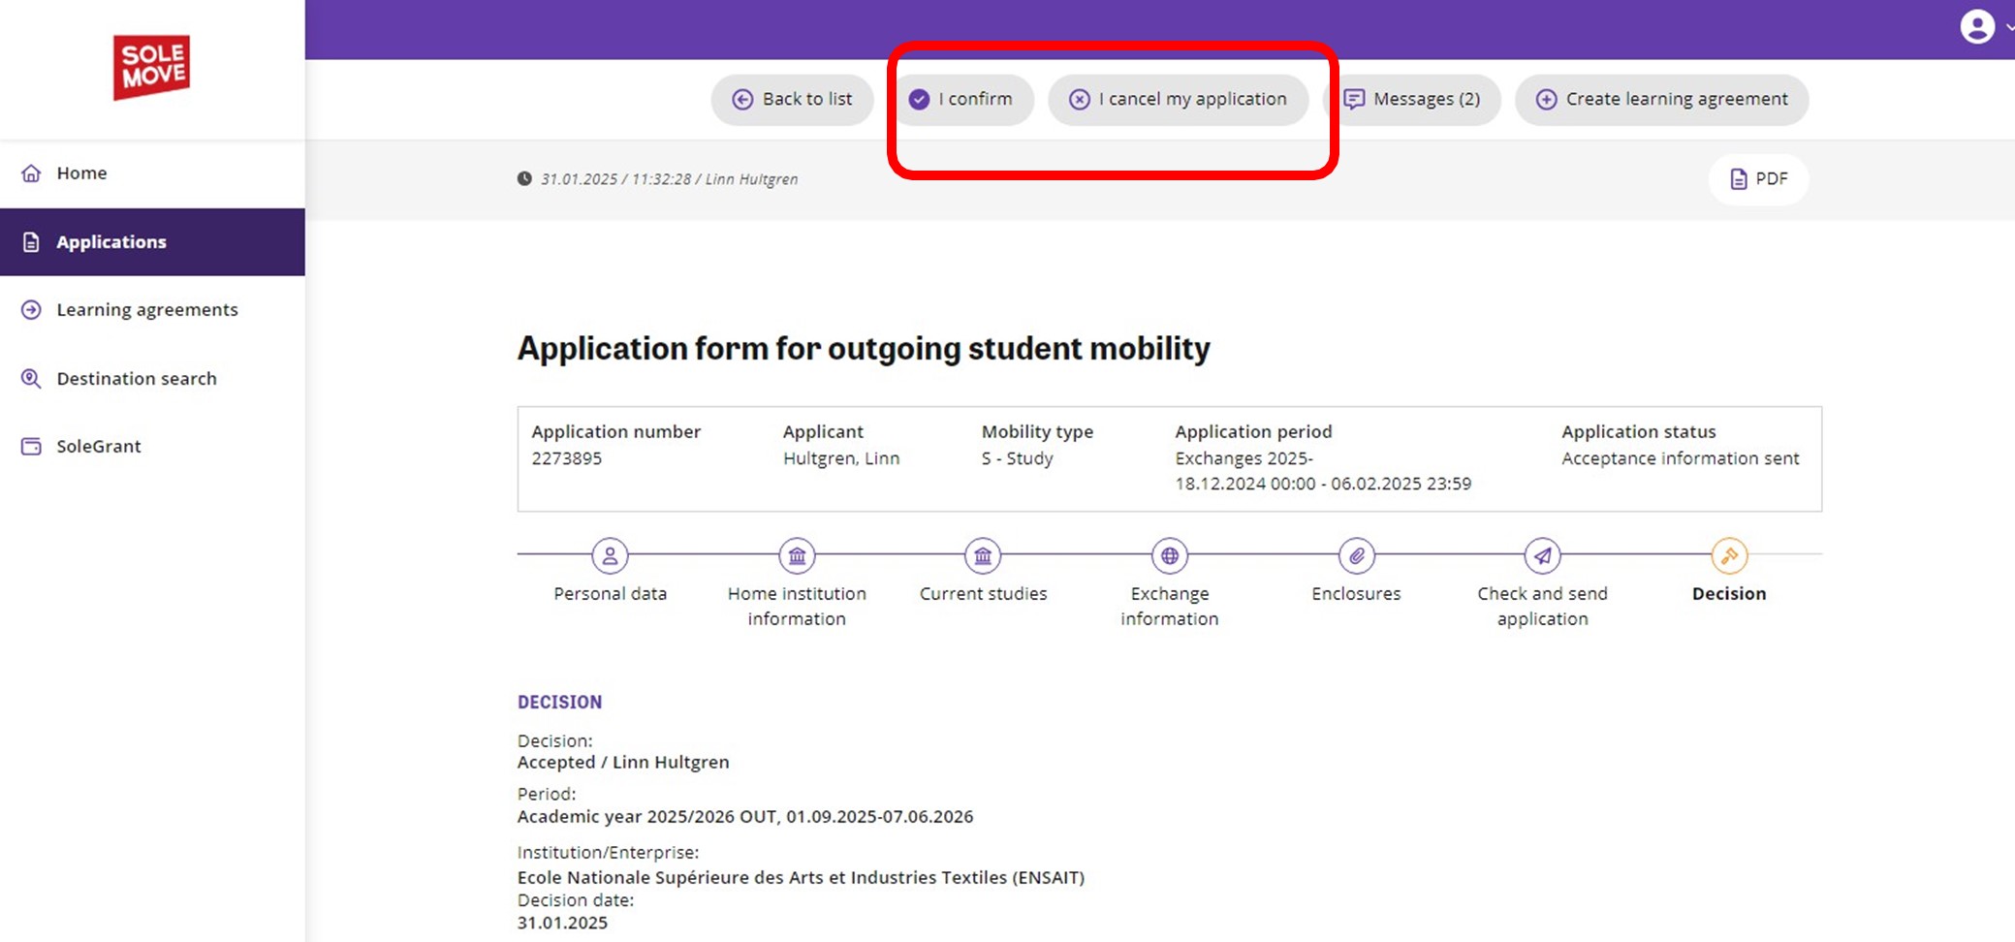
Task: Go to the Current studies step icon
Action: pyautogui.click(x=983, y=556)
